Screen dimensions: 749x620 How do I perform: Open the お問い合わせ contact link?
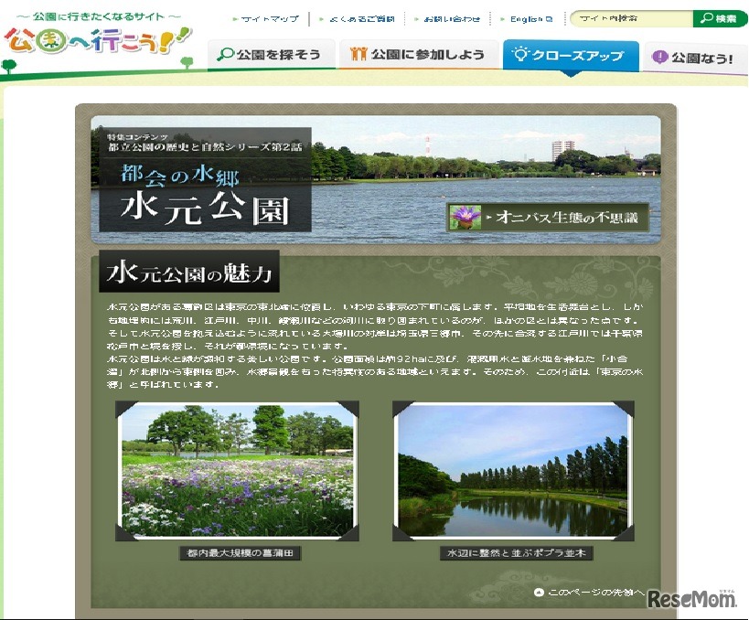coord(454,16)
